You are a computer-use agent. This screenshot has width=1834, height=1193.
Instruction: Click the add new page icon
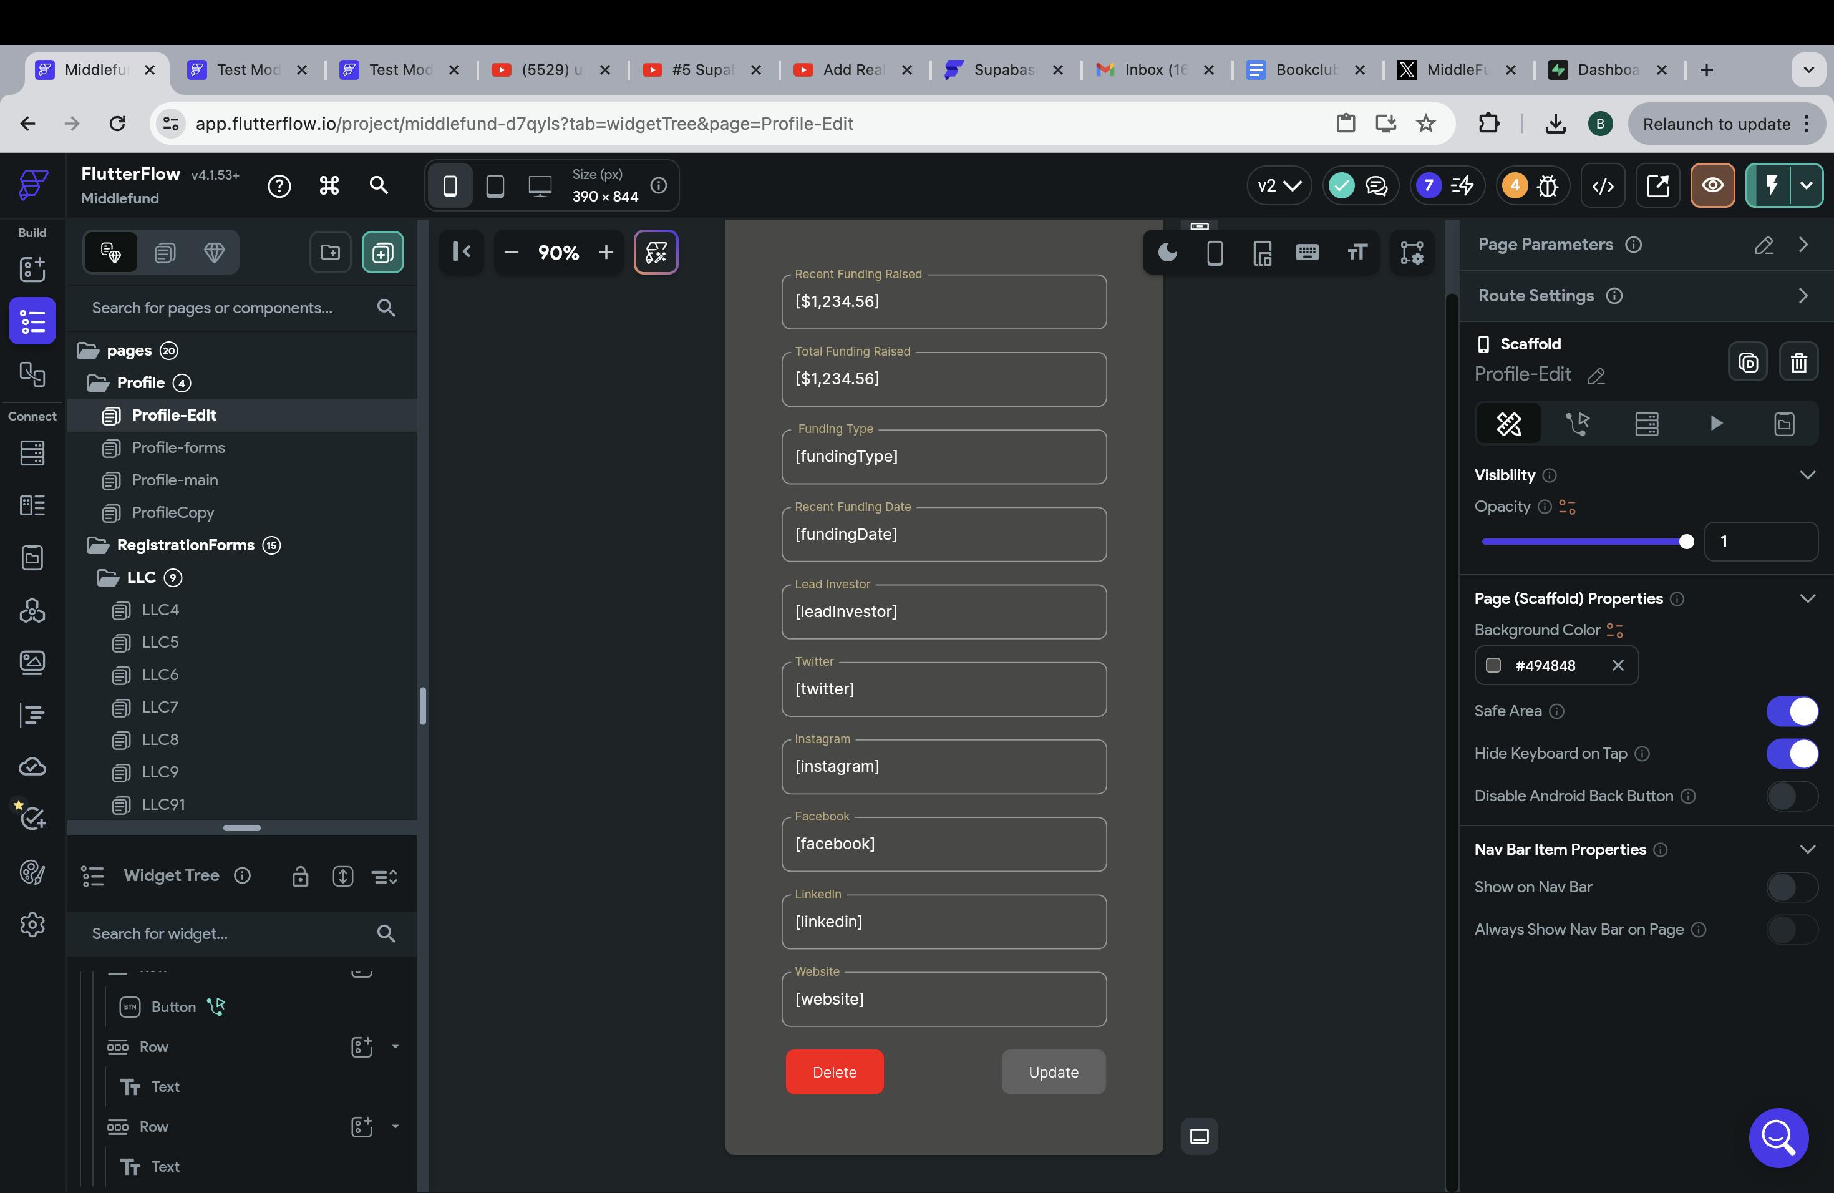point(382,252)
